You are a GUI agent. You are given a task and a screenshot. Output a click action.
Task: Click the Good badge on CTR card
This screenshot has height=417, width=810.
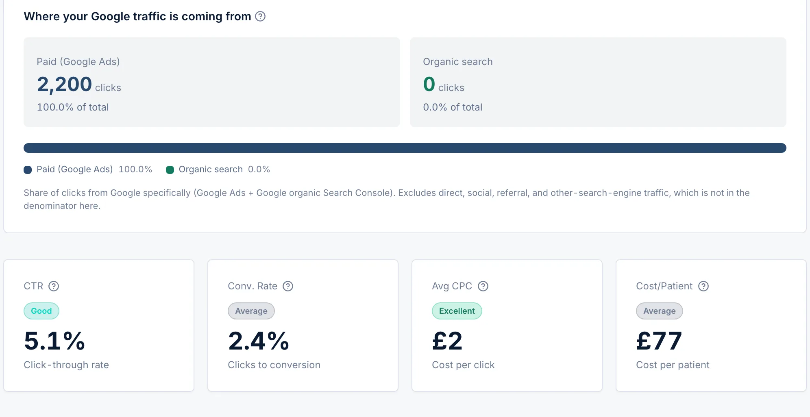coord(41,311)
